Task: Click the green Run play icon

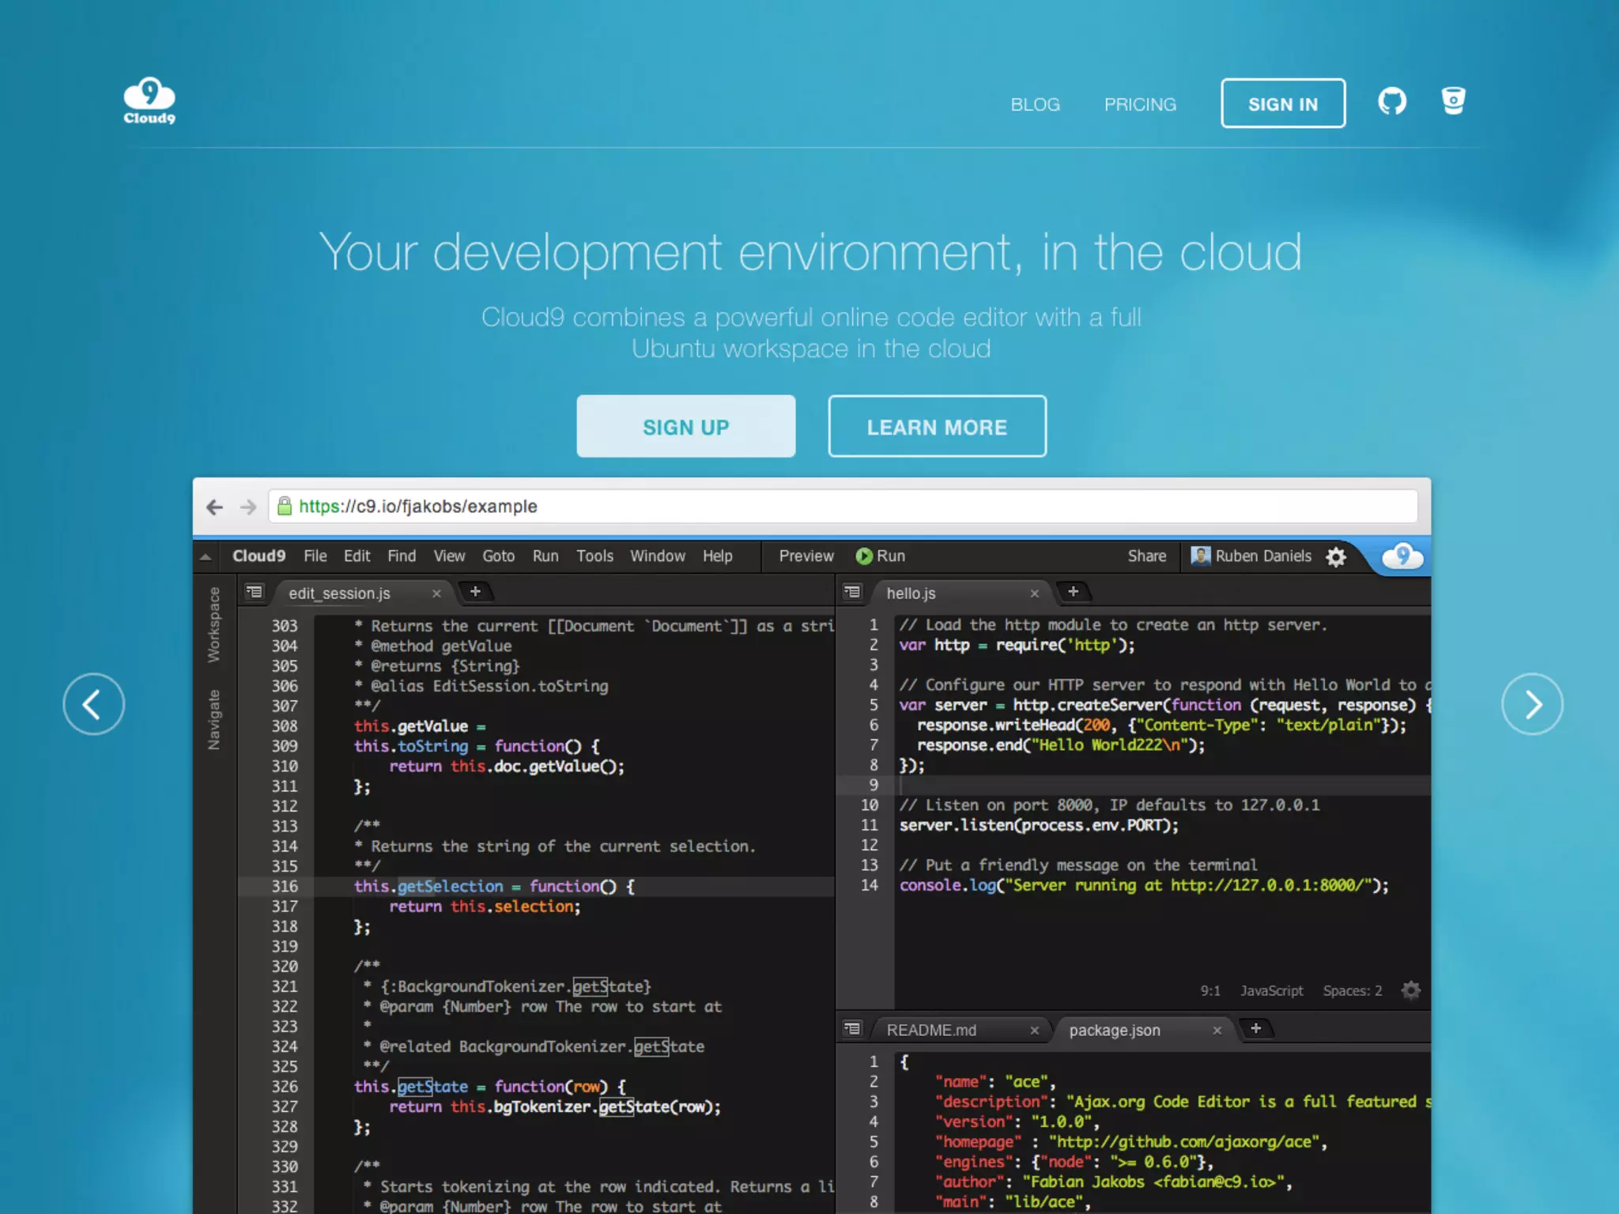Action: (x=864, y=556)
